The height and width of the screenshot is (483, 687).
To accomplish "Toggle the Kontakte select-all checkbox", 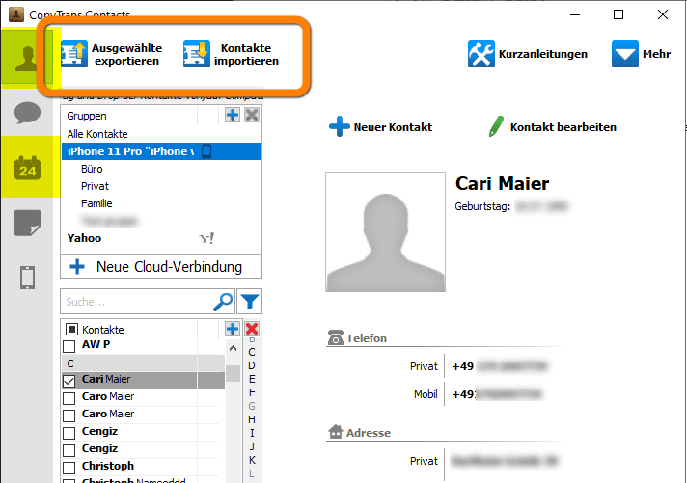I will (x=71, y=329).
